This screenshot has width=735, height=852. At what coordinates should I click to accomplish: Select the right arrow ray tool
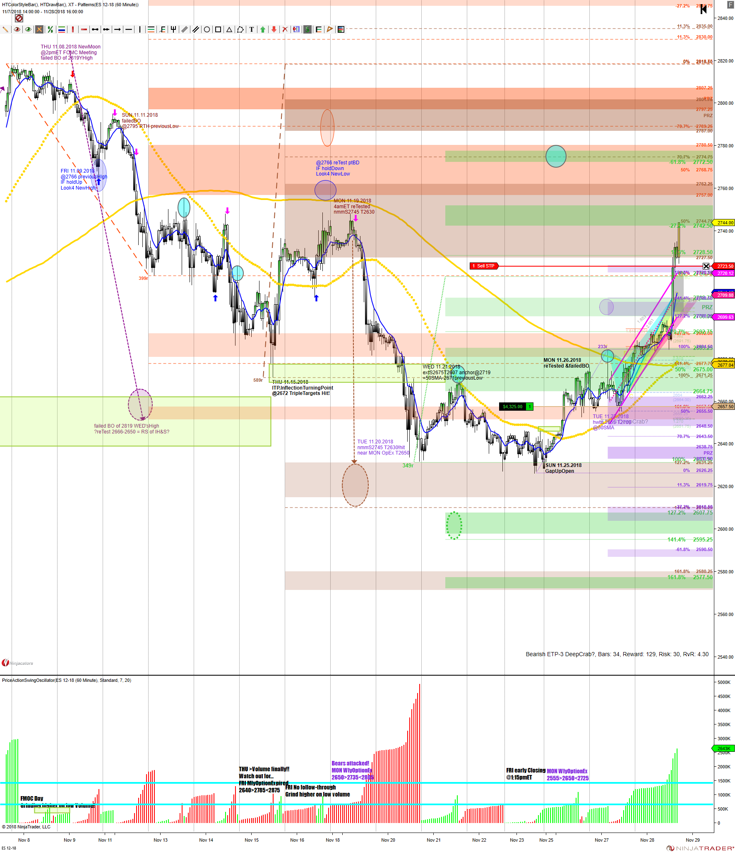[118, 29]
